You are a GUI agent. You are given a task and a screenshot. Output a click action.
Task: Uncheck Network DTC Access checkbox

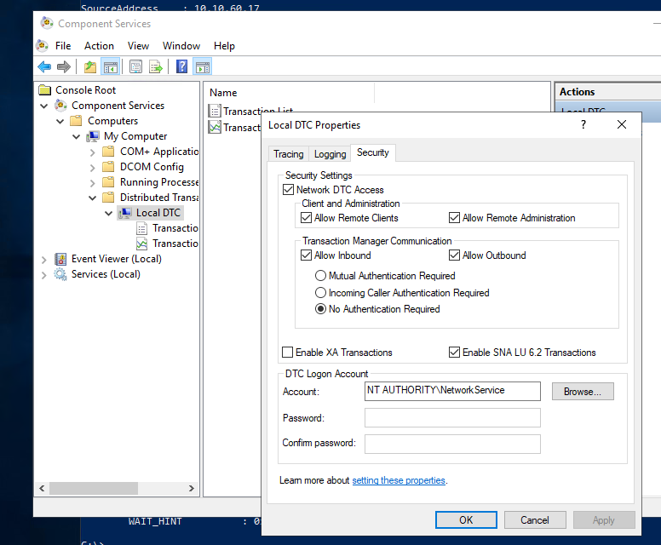pos(289,190)
